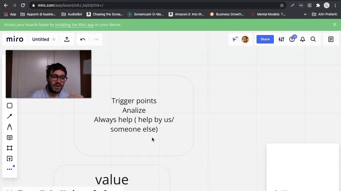Open more tools ellipsis in toolbar
341x191 pixels.
[x=10, y=169]
